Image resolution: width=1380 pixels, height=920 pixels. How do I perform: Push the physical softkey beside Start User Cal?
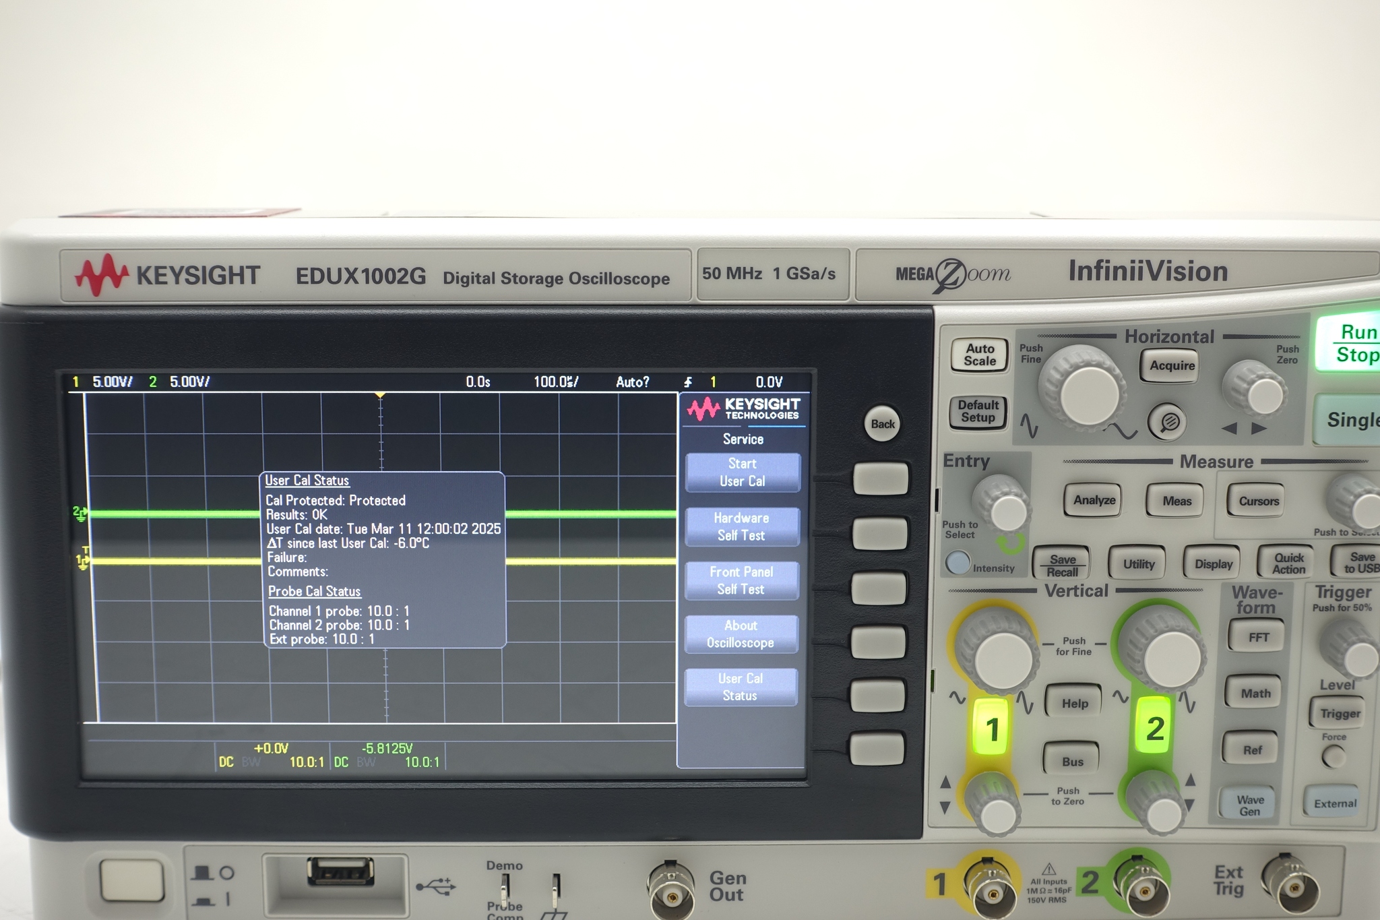[x=881, y=479]
